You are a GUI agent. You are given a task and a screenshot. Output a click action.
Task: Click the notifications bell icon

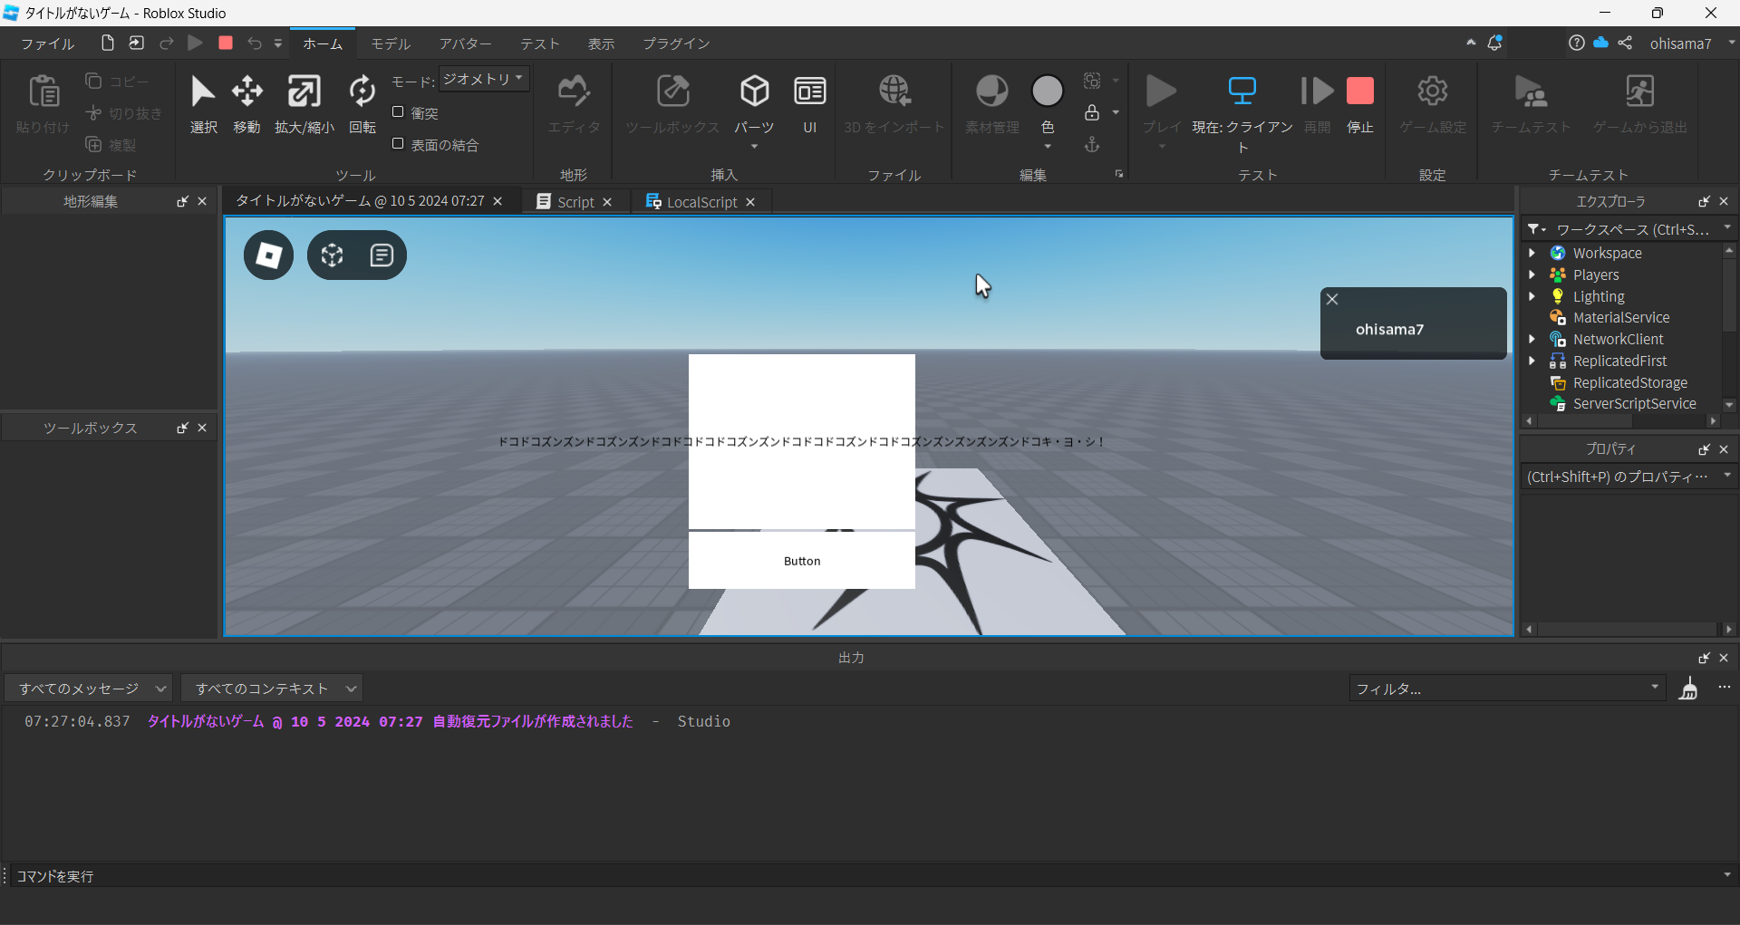tap(1495, 43)
